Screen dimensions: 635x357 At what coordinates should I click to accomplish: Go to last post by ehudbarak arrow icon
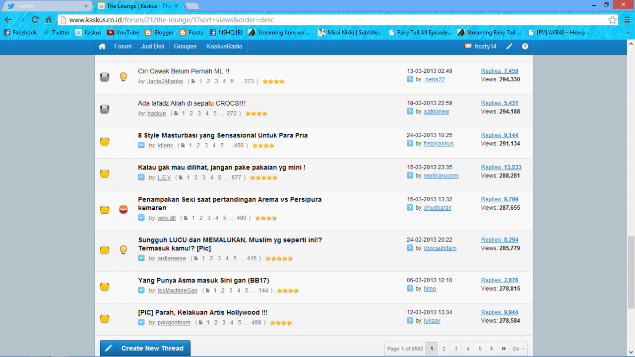pos(410,208)
